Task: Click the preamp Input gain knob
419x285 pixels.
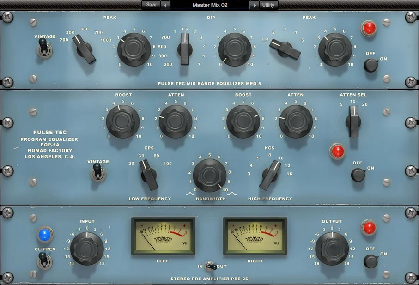Action: tap(87, 249)
